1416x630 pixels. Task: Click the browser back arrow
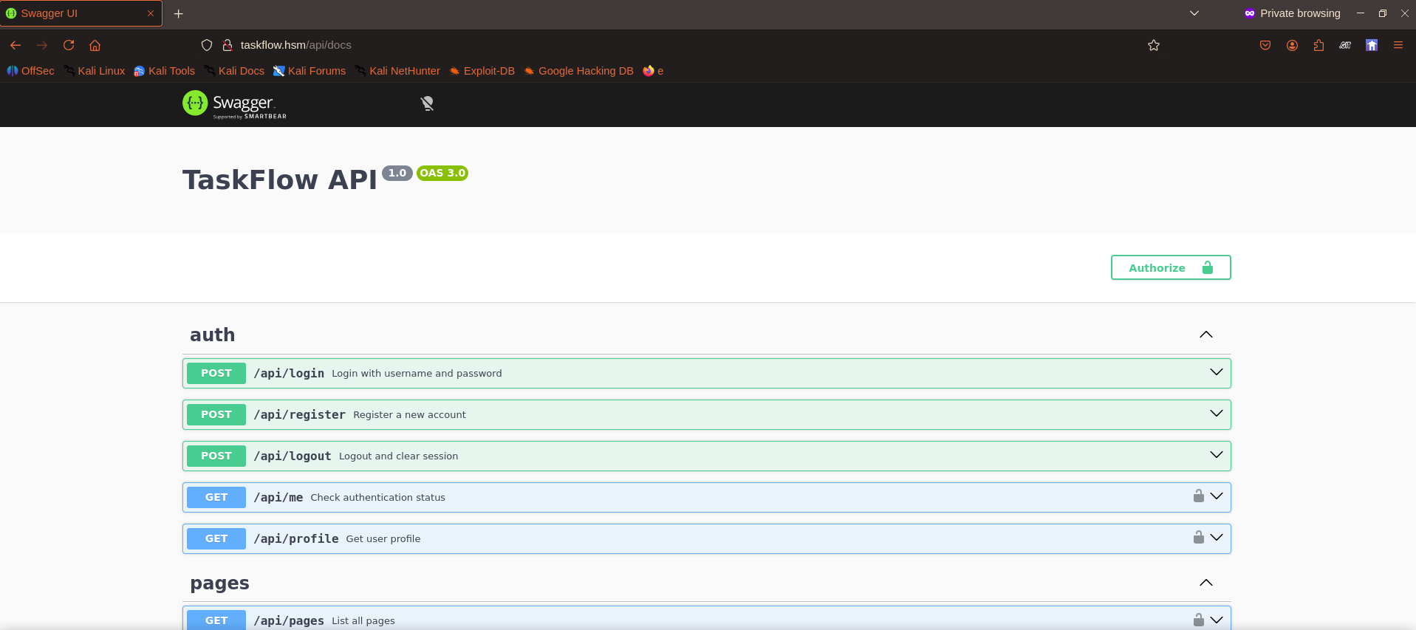point(16,45)
